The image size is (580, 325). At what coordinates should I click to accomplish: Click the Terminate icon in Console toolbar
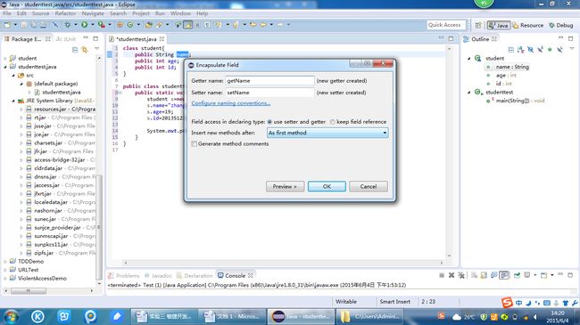[x=442, y=275]
